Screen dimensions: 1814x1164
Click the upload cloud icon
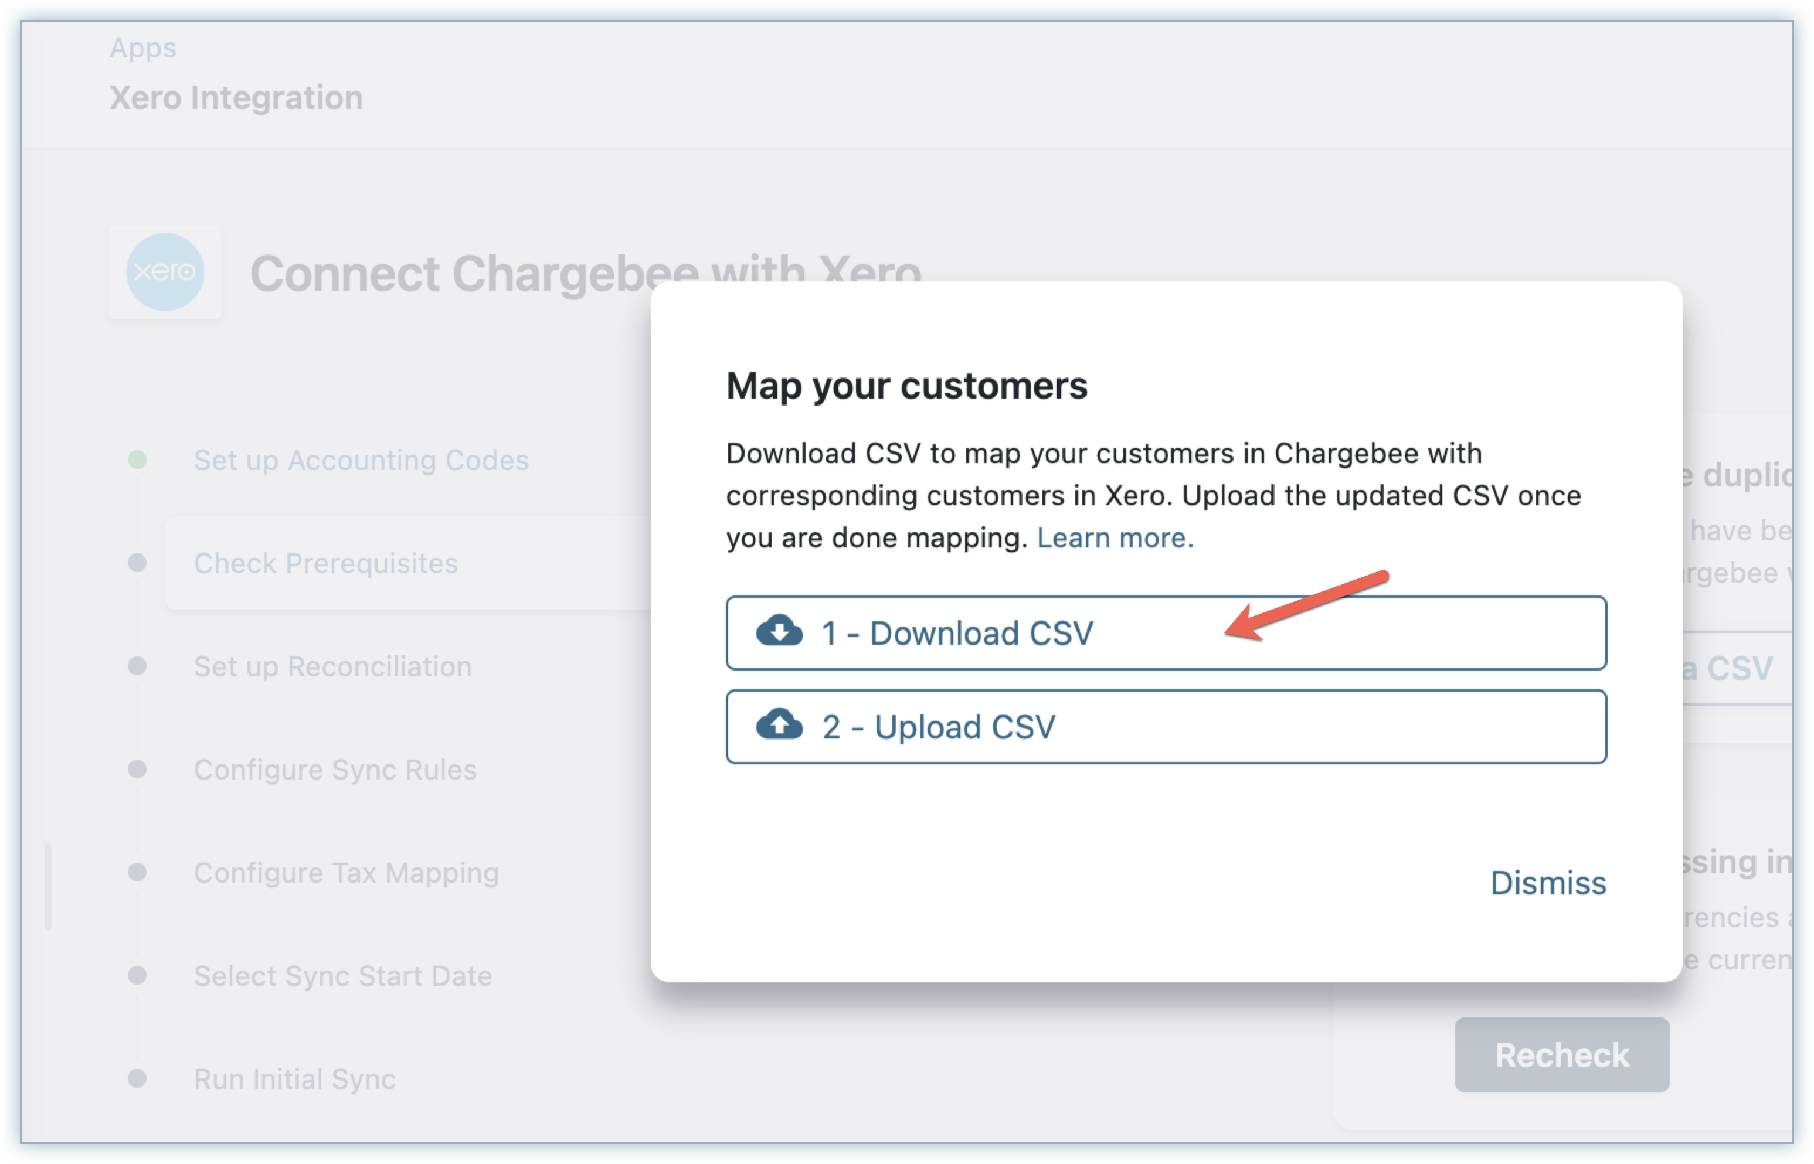pos(779,725)
